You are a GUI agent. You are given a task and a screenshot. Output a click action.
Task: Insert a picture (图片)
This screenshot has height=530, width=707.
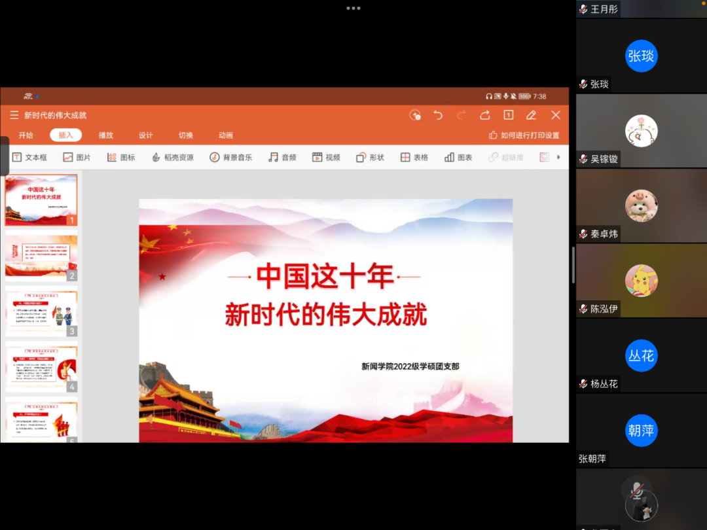(x=77, y=157)
